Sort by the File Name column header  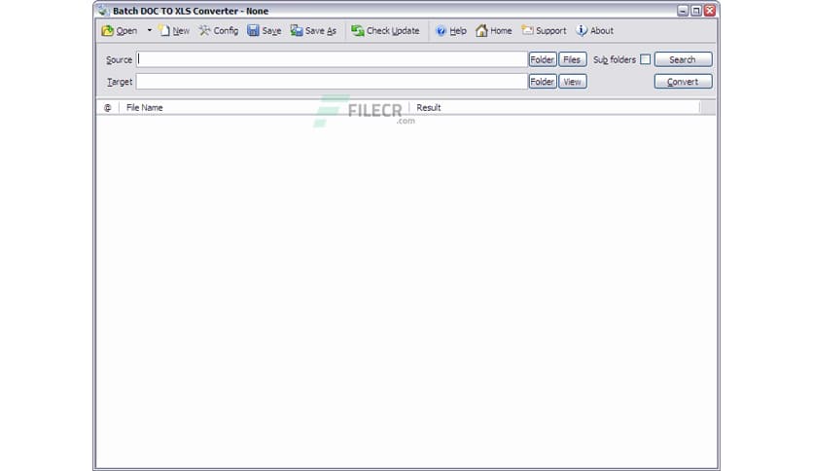click(264, 107)
